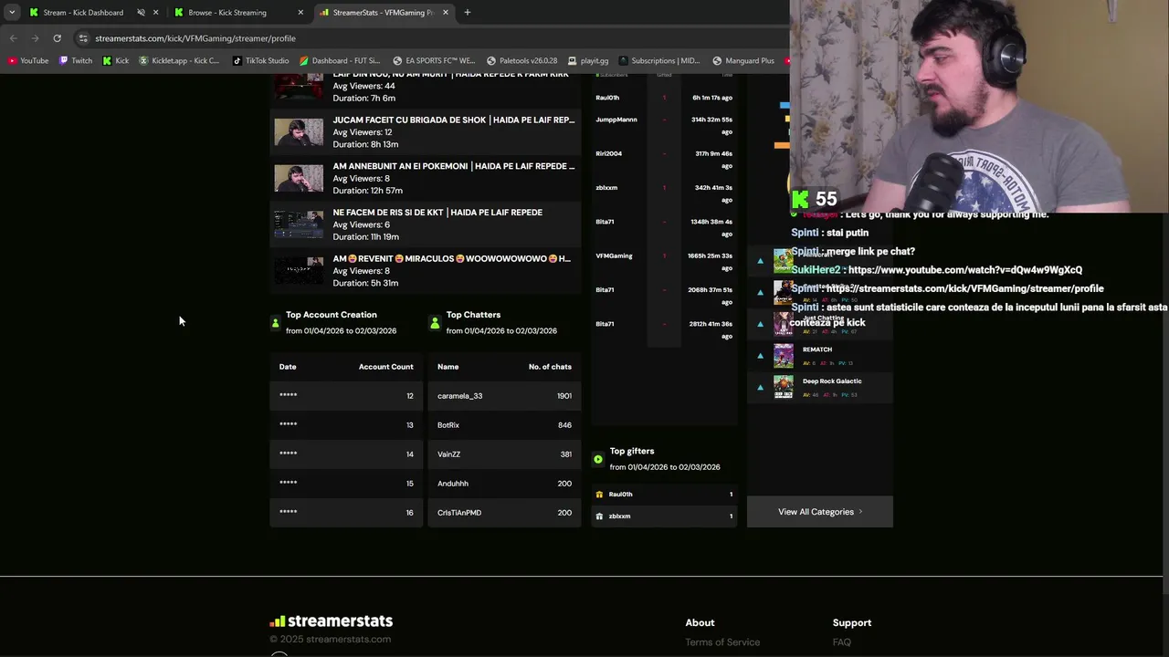Switch to Browse - Kick Streaming tab

click(227, 13)
